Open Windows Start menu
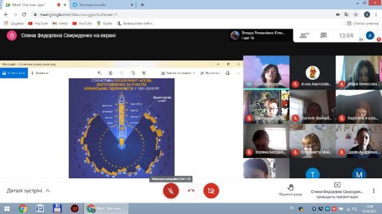382x214 pixels. (7, 209)
